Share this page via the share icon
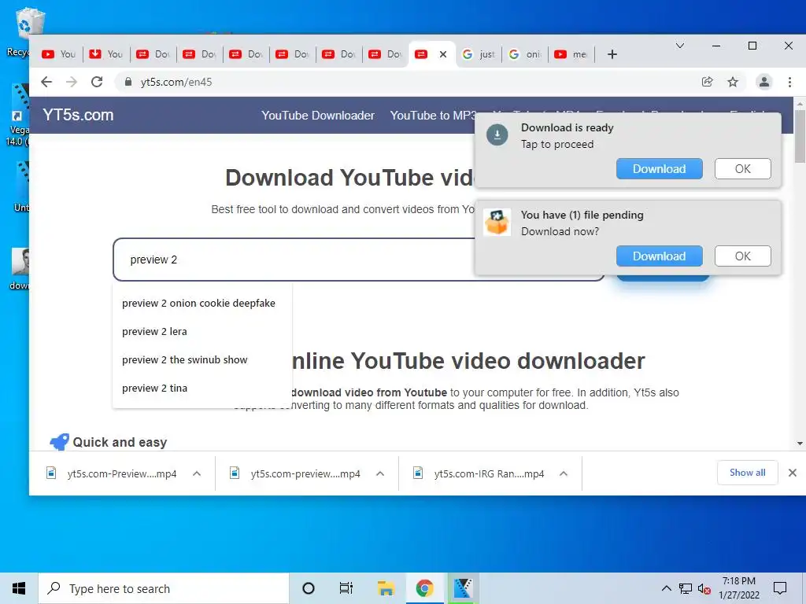Screen dimensions: 806x604 (708, 82)
